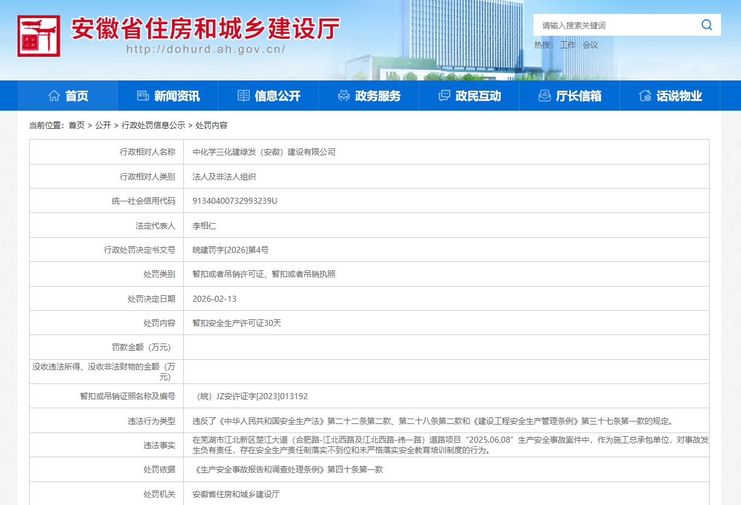Click the 处罚内容 label cell in the table
This screenshot has height=505, width=741.
point(106,323)
